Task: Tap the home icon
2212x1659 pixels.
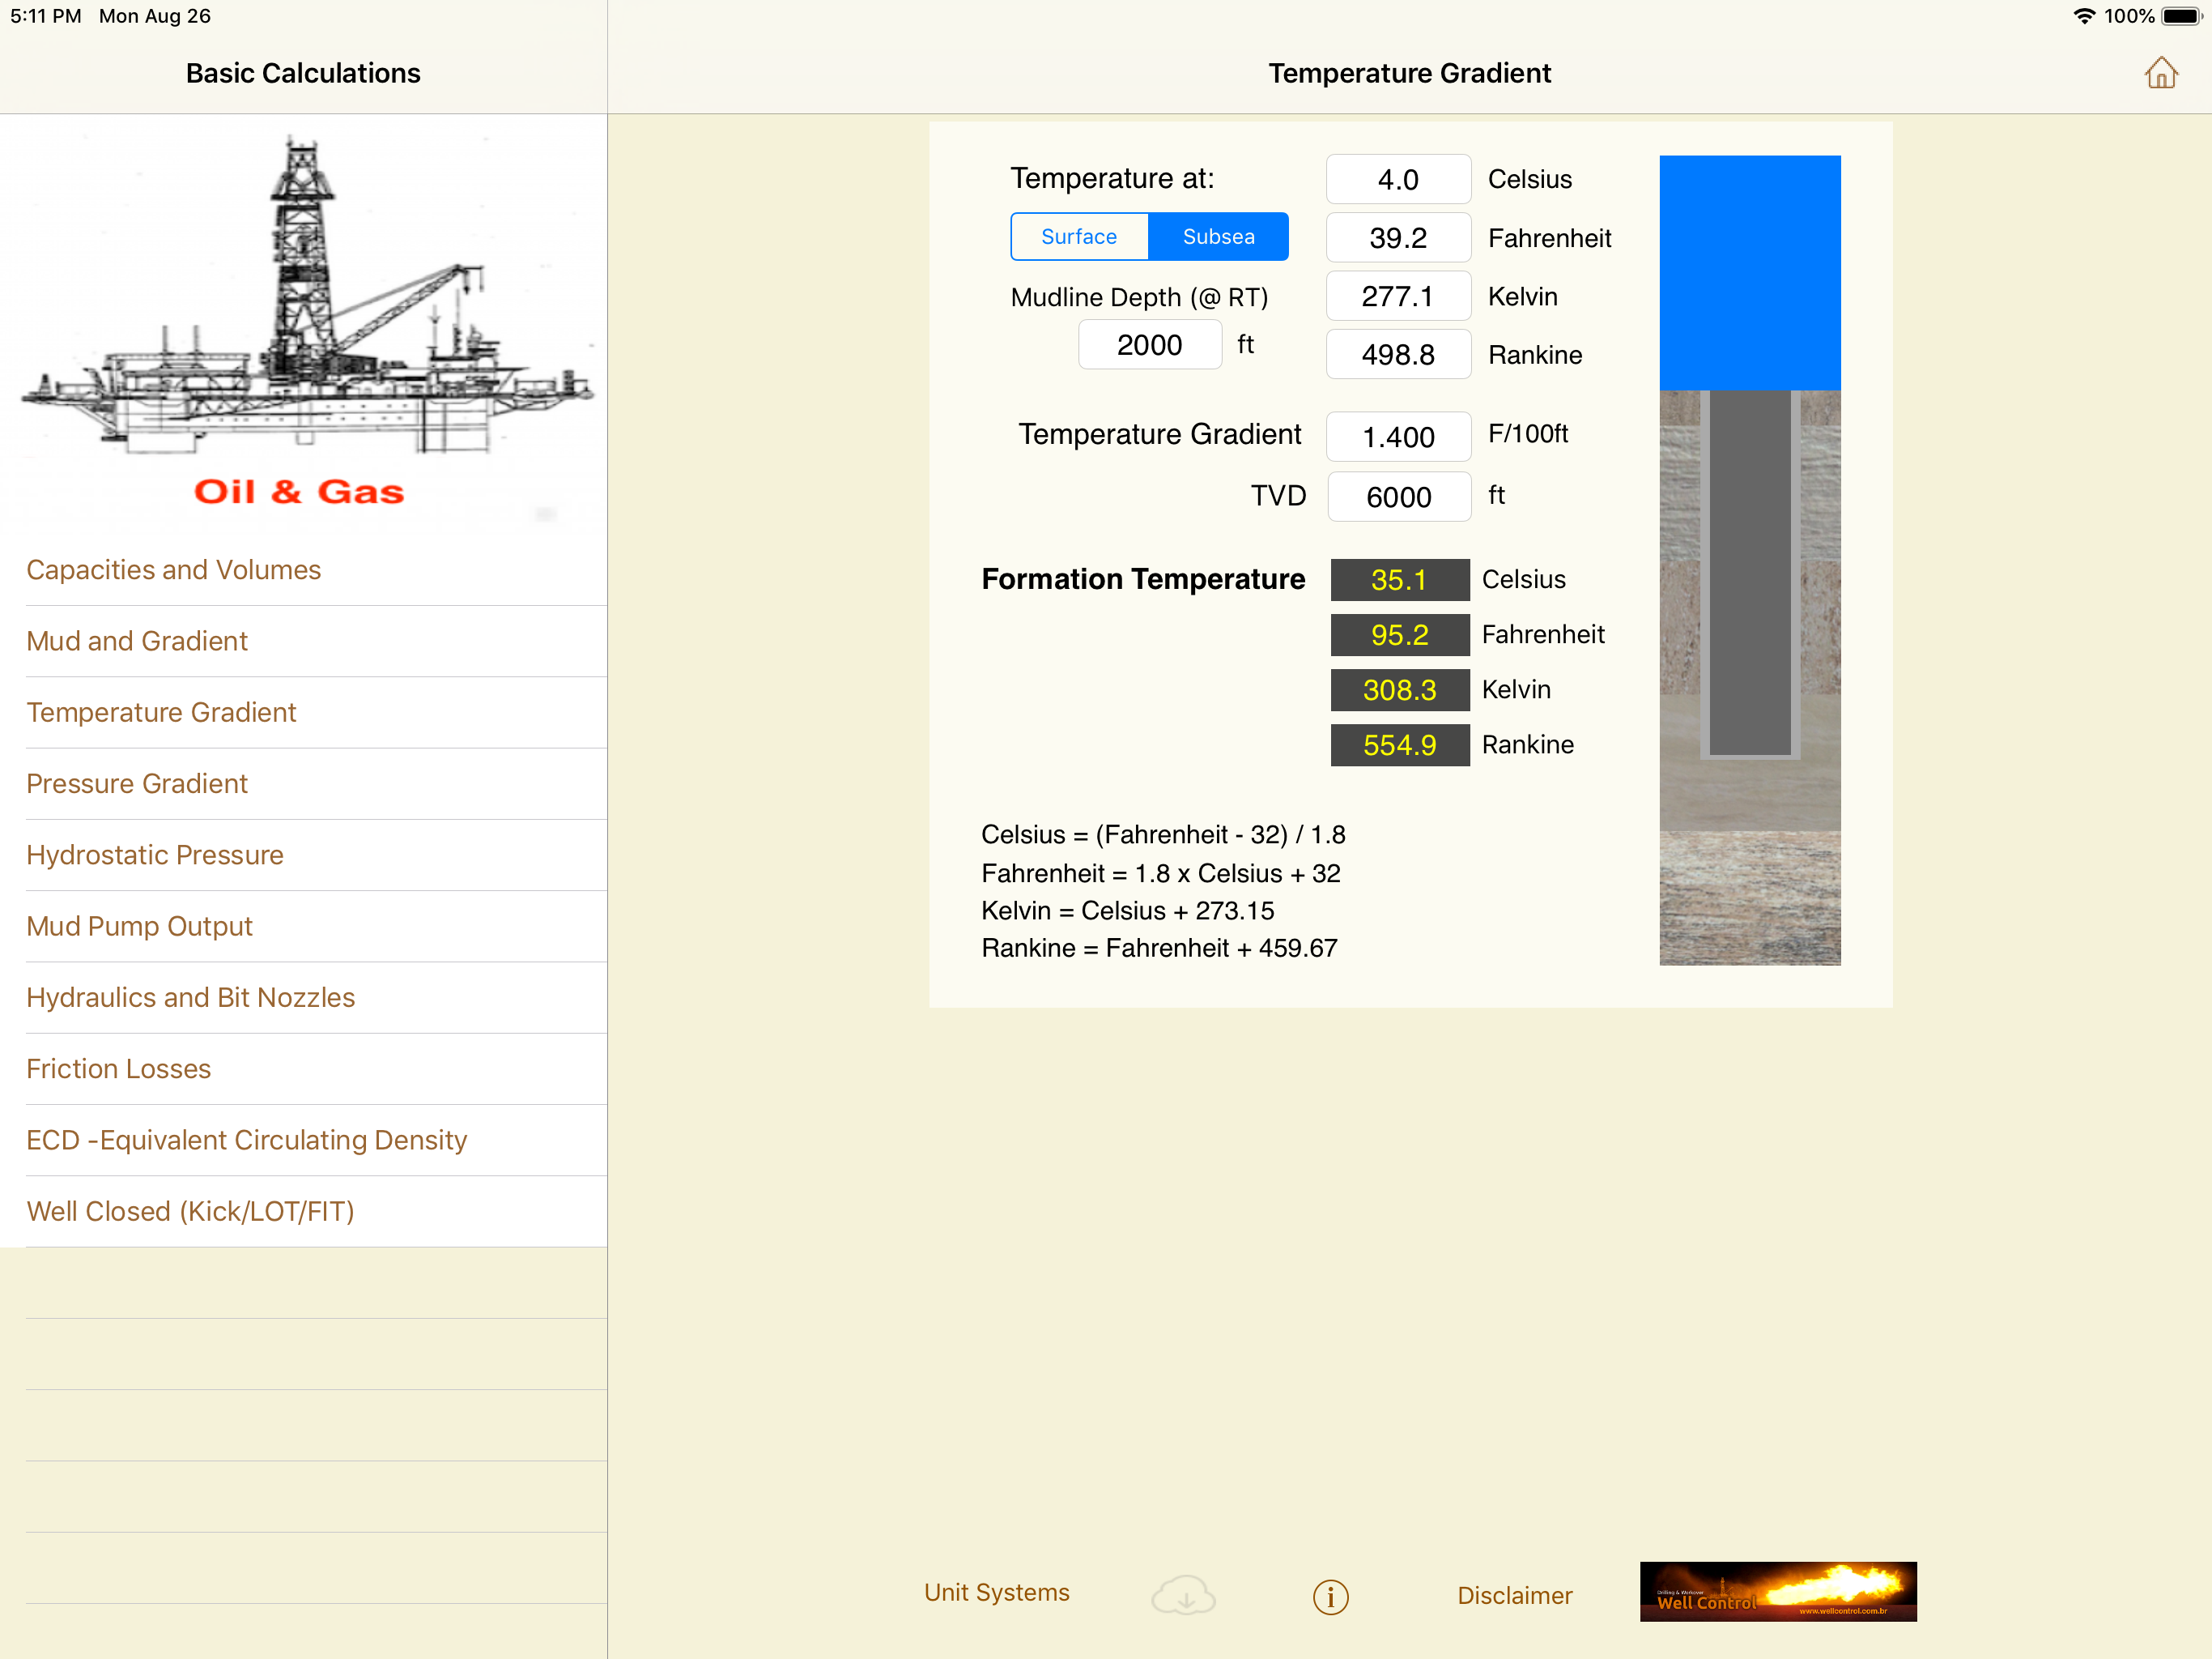Action: 2160,73
